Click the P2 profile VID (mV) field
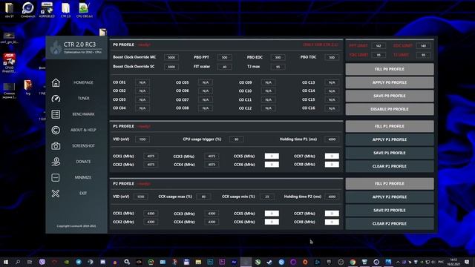Image resolution: width=475 pixels, height=267 pixels. tap(140, 197)
